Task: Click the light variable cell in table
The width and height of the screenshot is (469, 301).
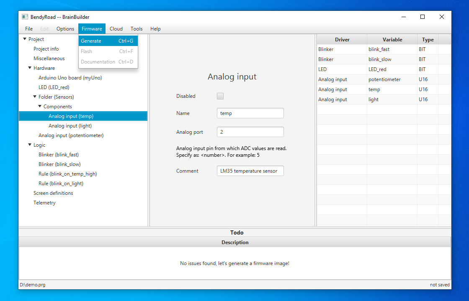Action: point(392,99)
